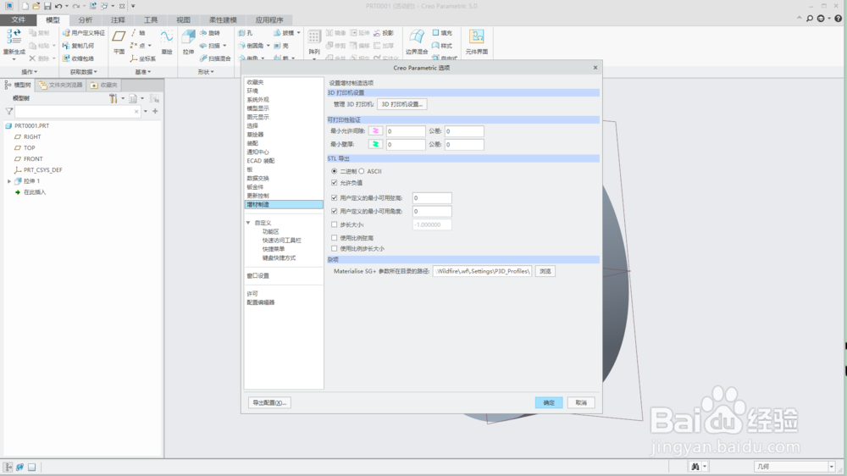Open the 几何 selection filter dropdown
This screenshot has width=847, height=476.
tap(832, 467)
